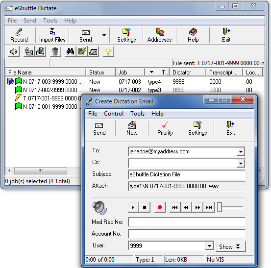Open Settings in eShuttle Dictate toolbar
271x268 pixels.
[x=126, y=35]
